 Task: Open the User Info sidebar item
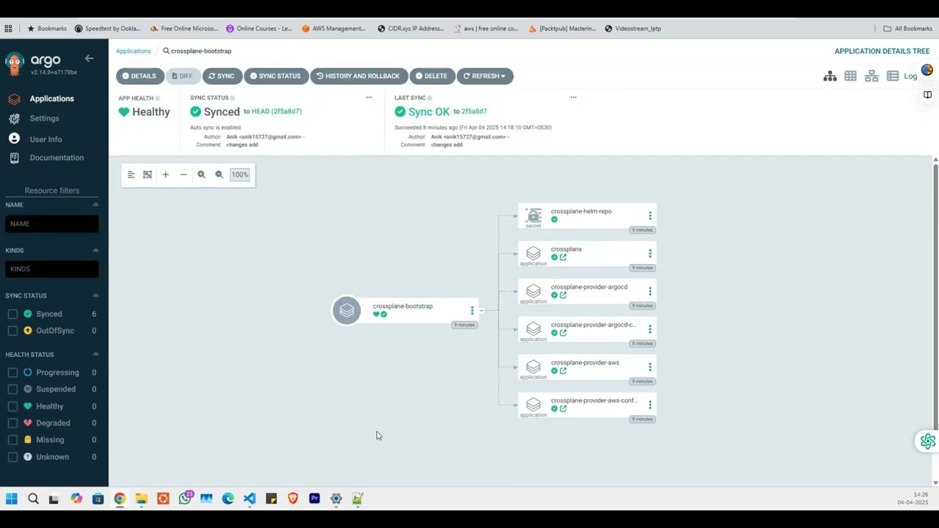coord(45,139)
